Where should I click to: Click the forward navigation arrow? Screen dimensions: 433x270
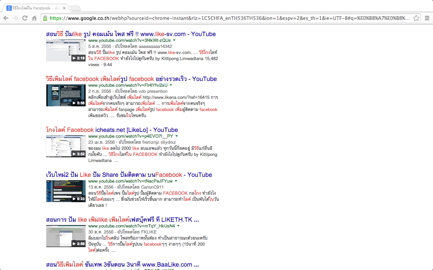(16, 18)
